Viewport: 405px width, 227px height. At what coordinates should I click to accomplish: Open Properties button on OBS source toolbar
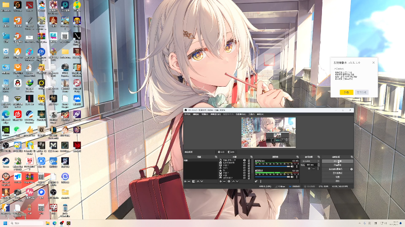pos(221,152)
